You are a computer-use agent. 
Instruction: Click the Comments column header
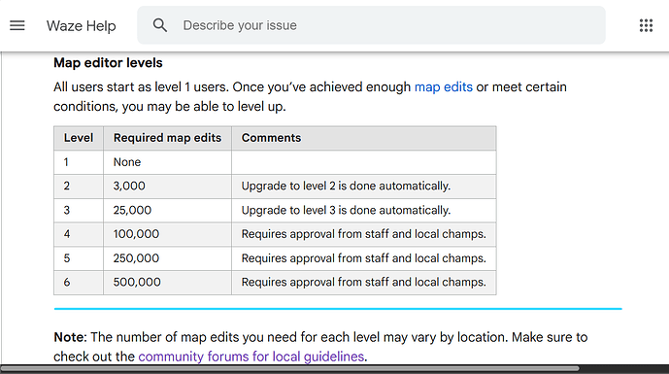[x=363, y=138]
